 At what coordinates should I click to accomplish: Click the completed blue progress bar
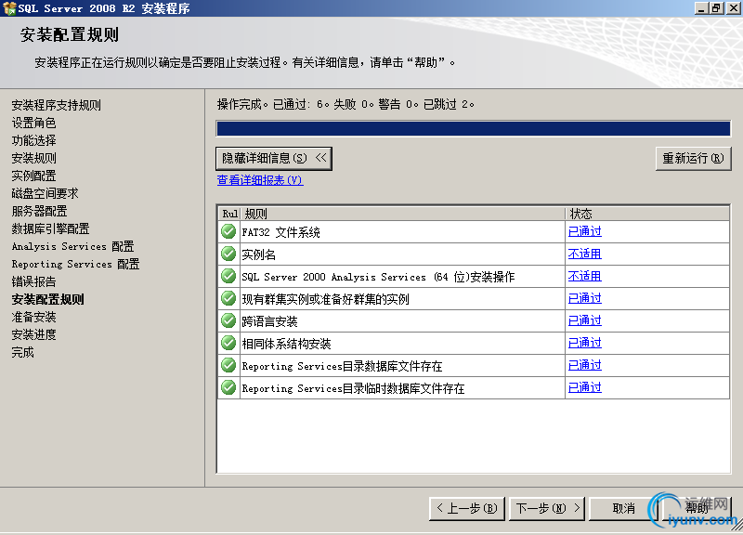tap(473, 128)
